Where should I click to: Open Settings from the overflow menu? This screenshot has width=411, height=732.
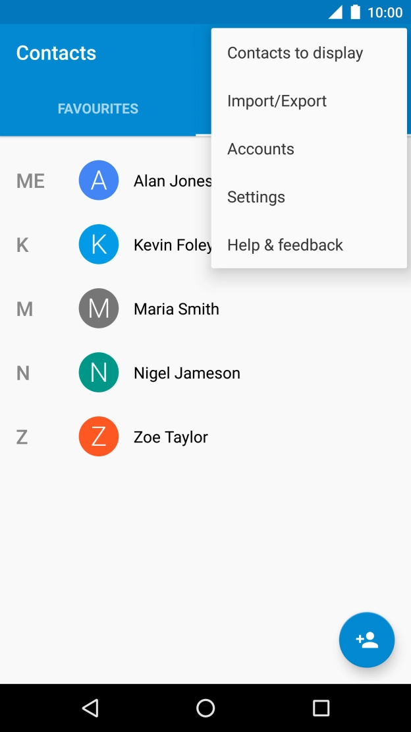(256, 197)
